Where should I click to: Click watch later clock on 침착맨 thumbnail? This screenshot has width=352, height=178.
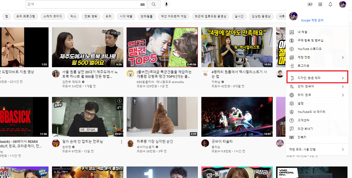pos(120,101)
